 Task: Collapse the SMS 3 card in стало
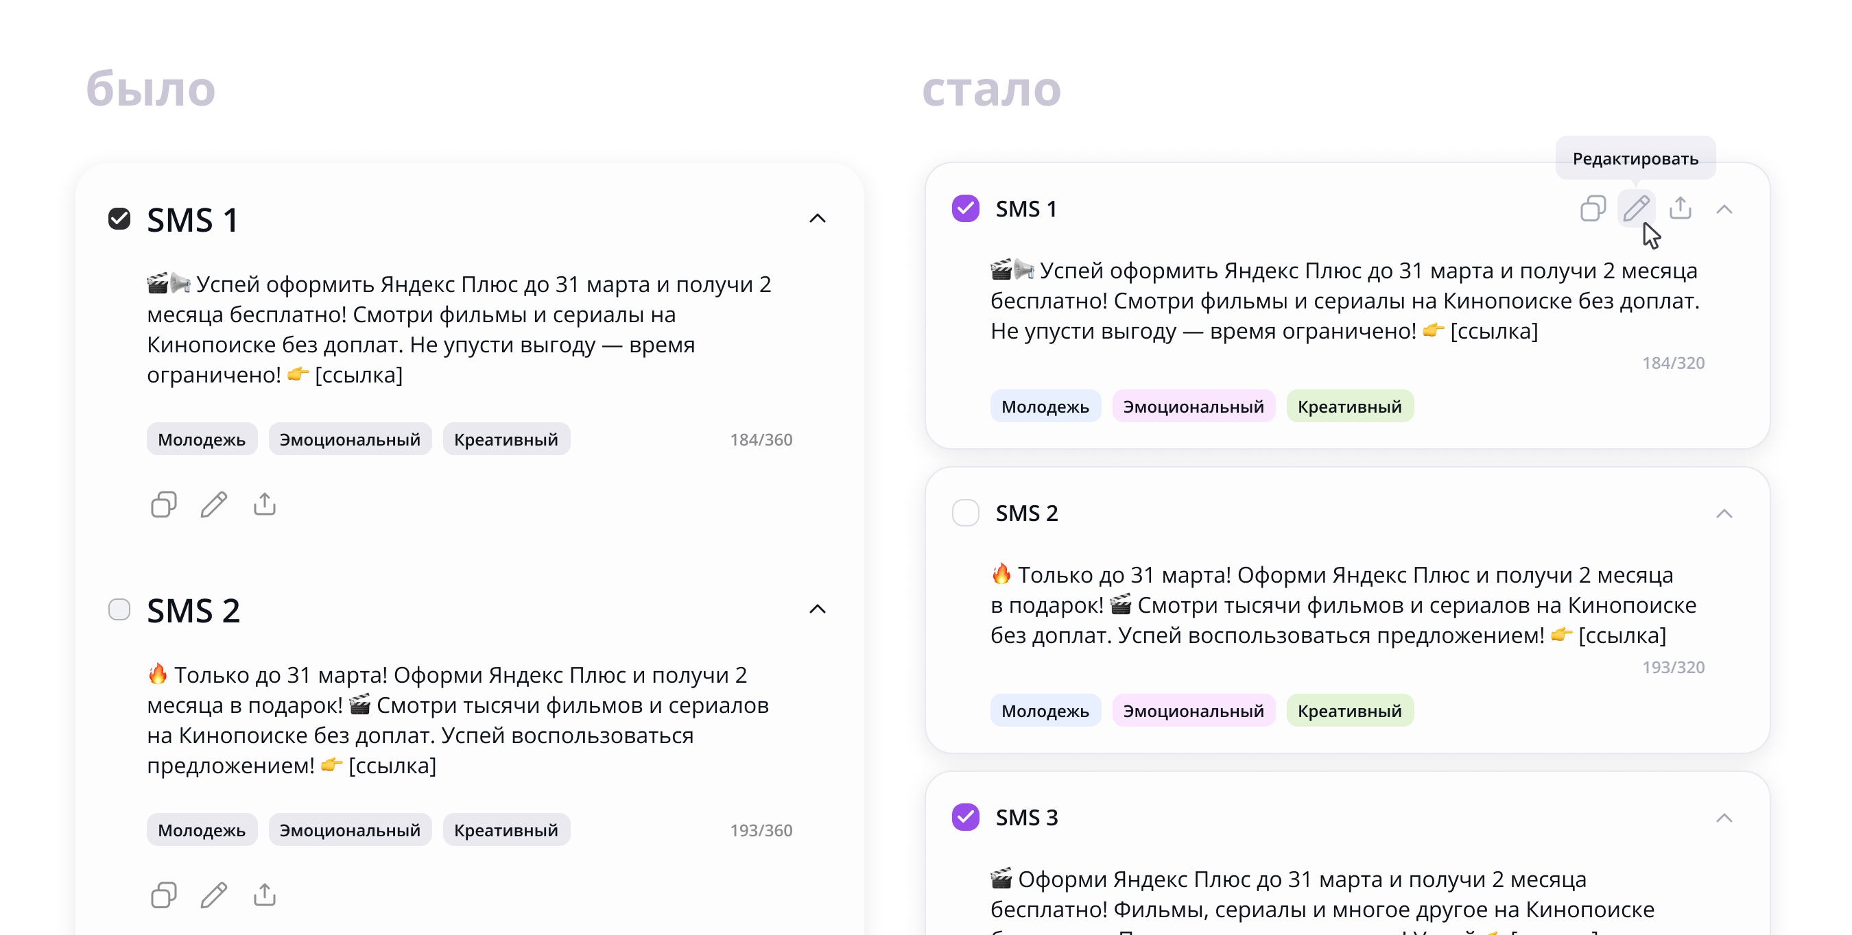click(x=1724, y=818)
